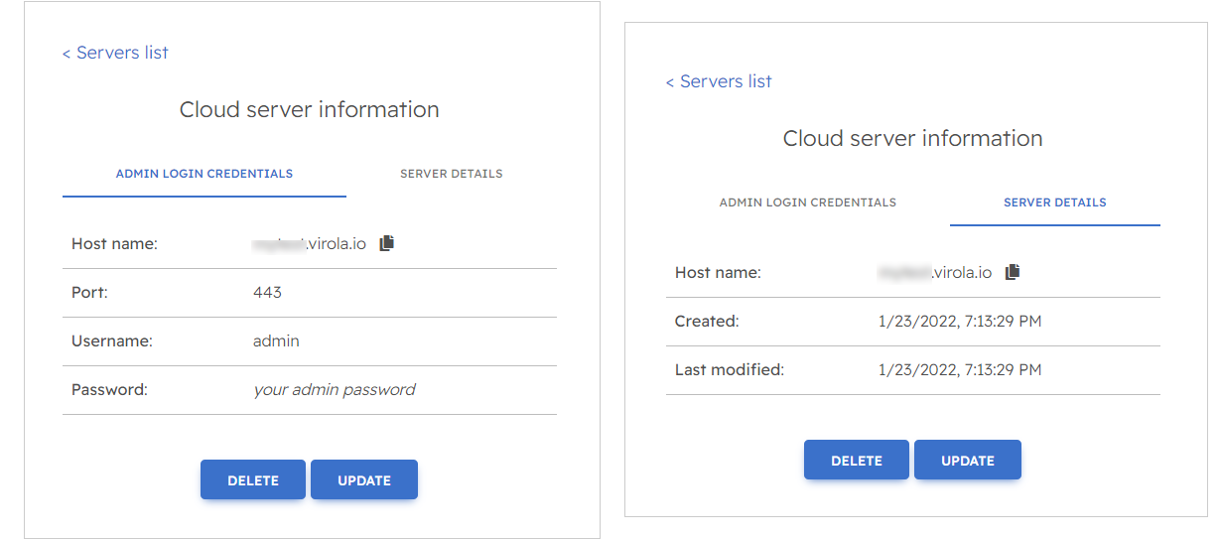Open the active Admin Login Credentials tab
Image resolution: width=1221 pixels, height=540 pixels.
tap(204, 174)
